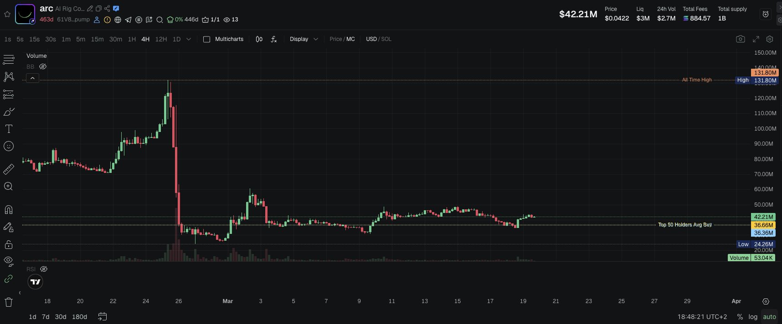Open the candlestick chart type selector

coord(259,39)
